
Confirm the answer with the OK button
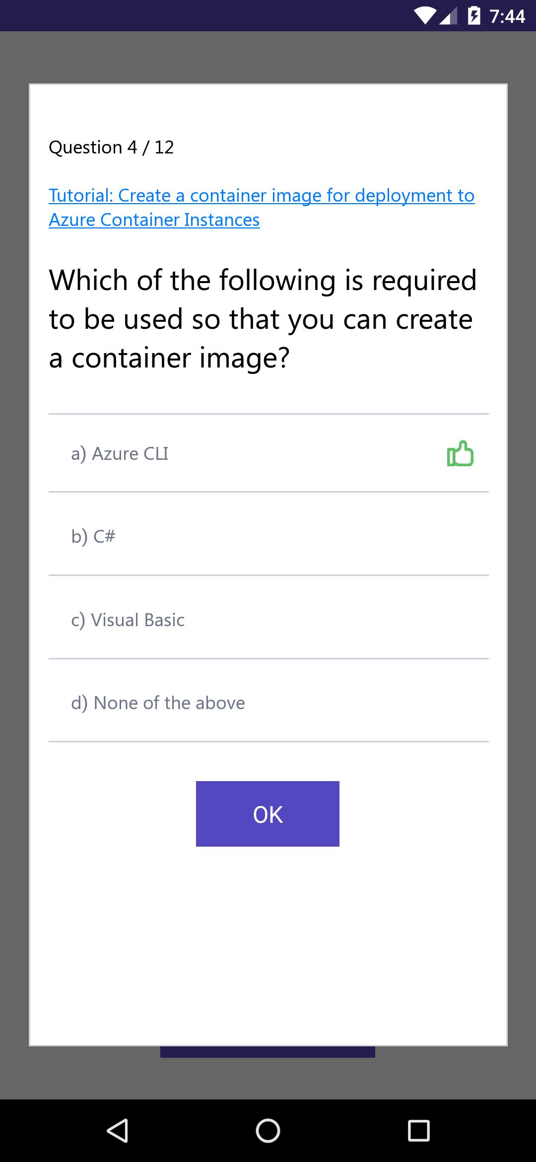coord(268,813)
